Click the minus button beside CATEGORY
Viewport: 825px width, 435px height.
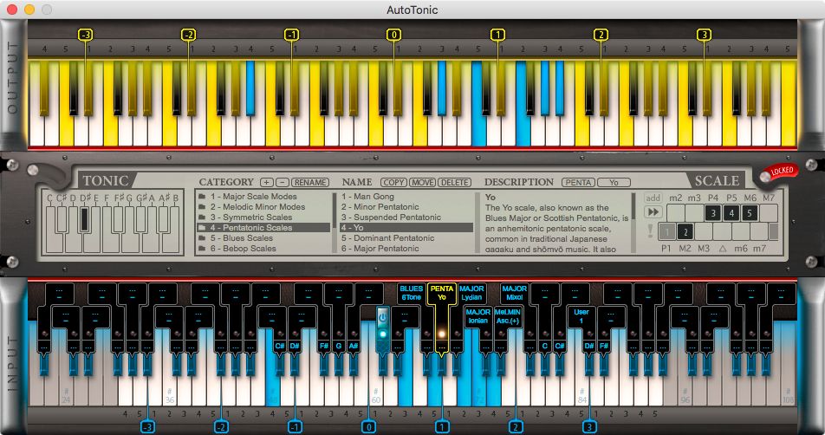coord(282,183)
